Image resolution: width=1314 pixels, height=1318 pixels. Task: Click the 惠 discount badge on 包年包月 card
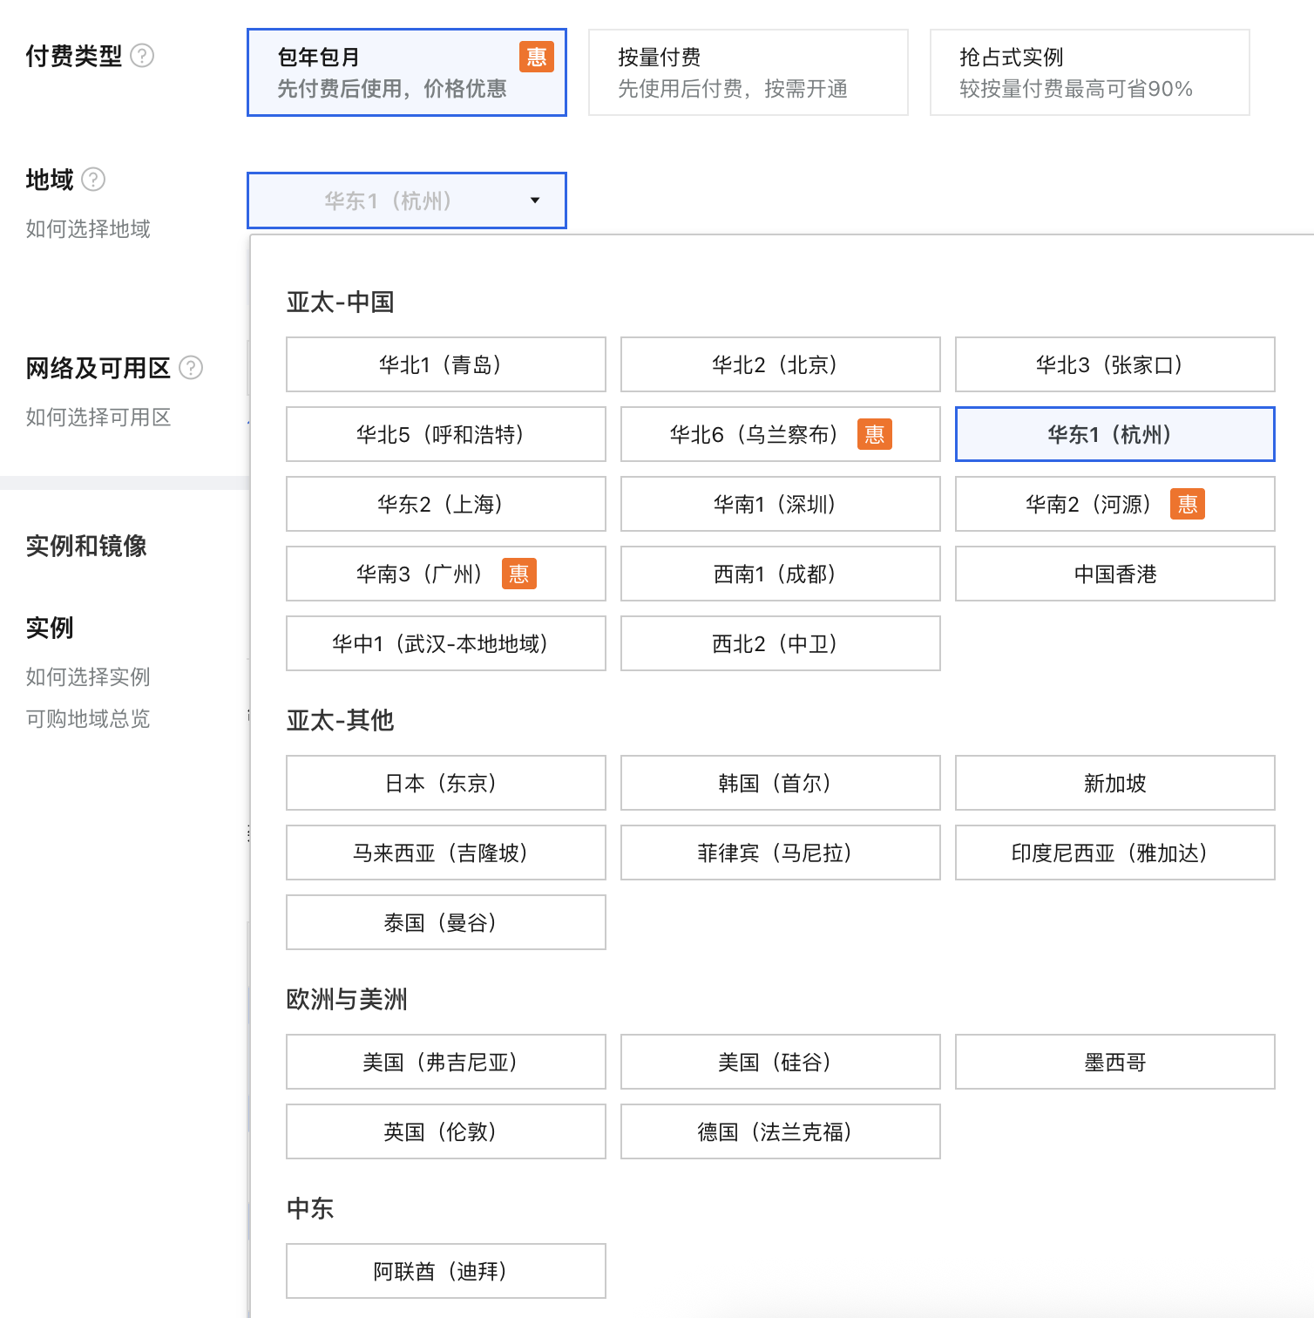(536, 56)
